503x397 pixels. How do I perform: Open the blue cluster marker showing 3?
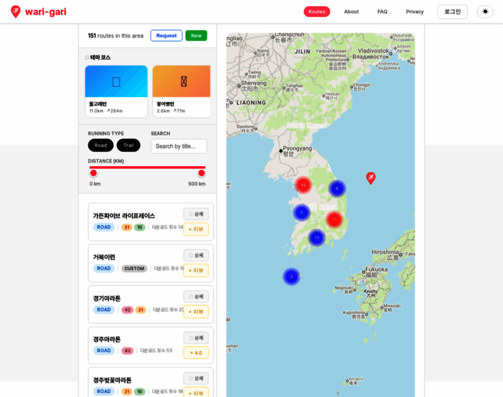(291, 277)
